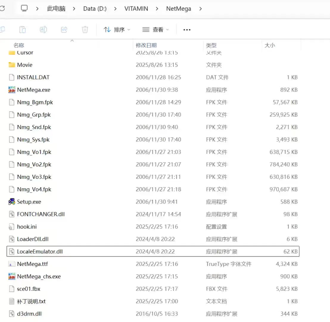Click the This PC monitor icon
Image resolution: width=330 pixels, height=322 pixels.
tap(24, 8)
